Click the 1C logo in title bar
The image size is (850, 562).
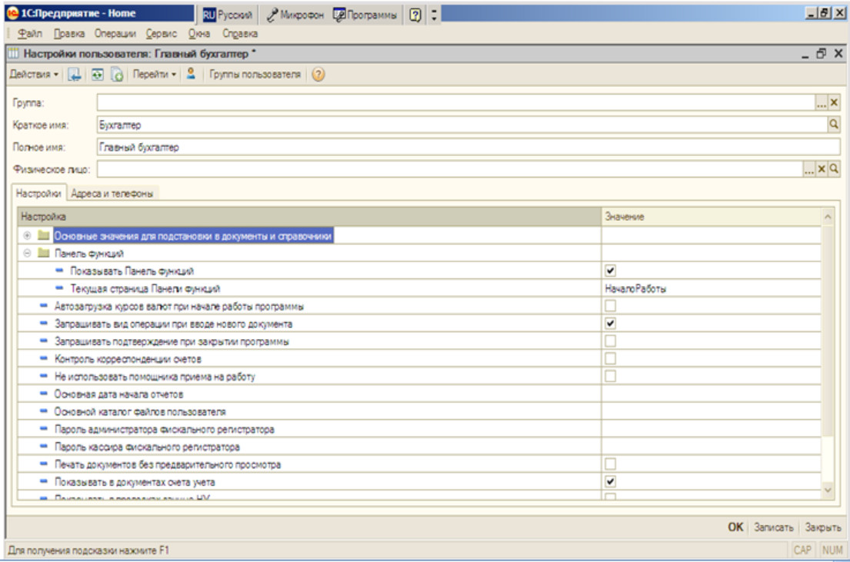12,14
